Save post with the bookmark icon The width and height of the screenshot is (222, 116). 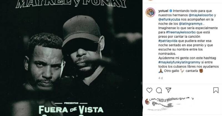[x=216, y=90]
